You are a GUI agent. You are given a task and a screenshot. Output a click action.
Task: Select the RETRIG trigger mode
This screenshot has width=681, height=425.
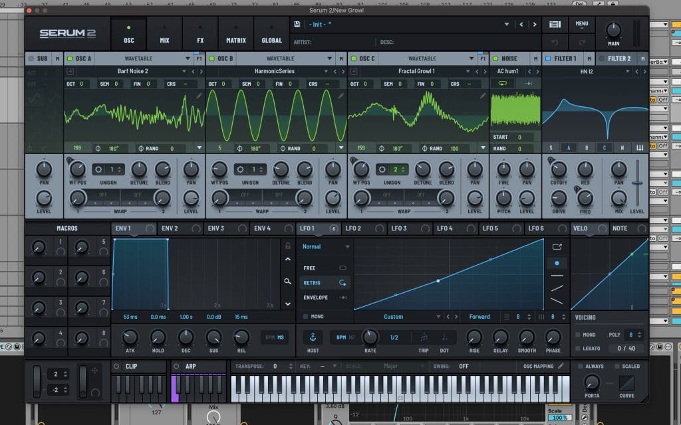(x=325, y=282)
